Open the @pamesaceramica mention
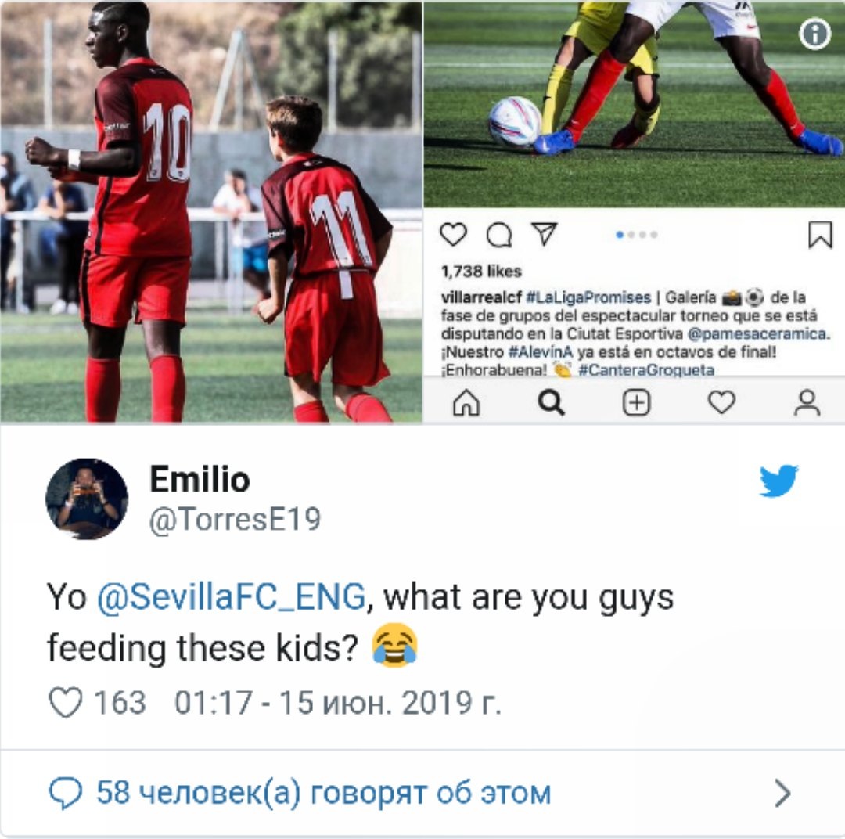This screenshot has height=839, width=845. coord(757,334)
